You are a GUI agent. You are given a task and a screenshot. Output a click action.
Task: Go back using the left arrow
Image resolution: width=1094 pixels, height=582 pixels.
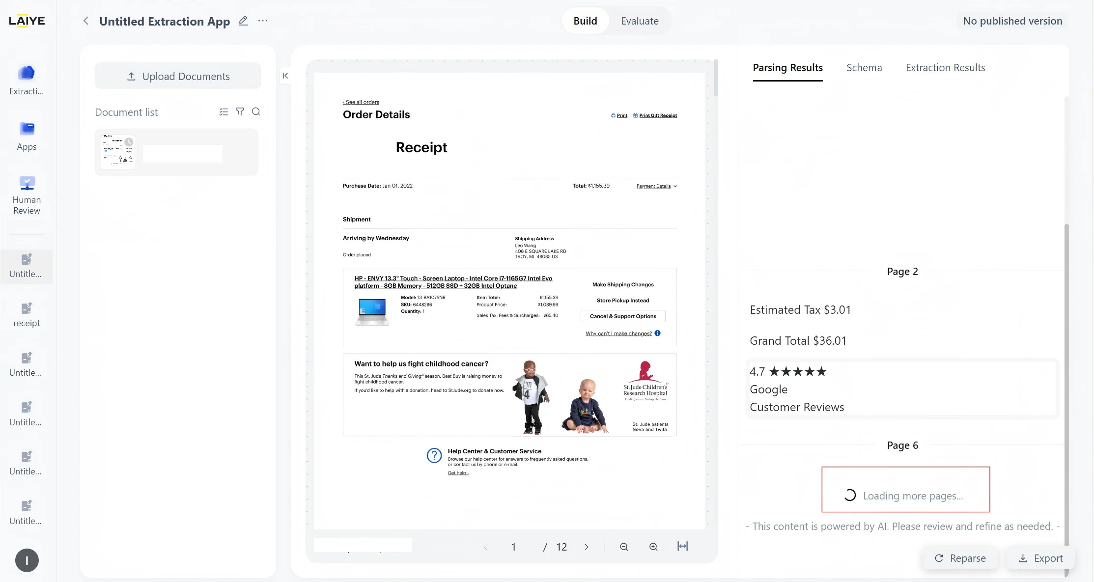coord(86,21)
